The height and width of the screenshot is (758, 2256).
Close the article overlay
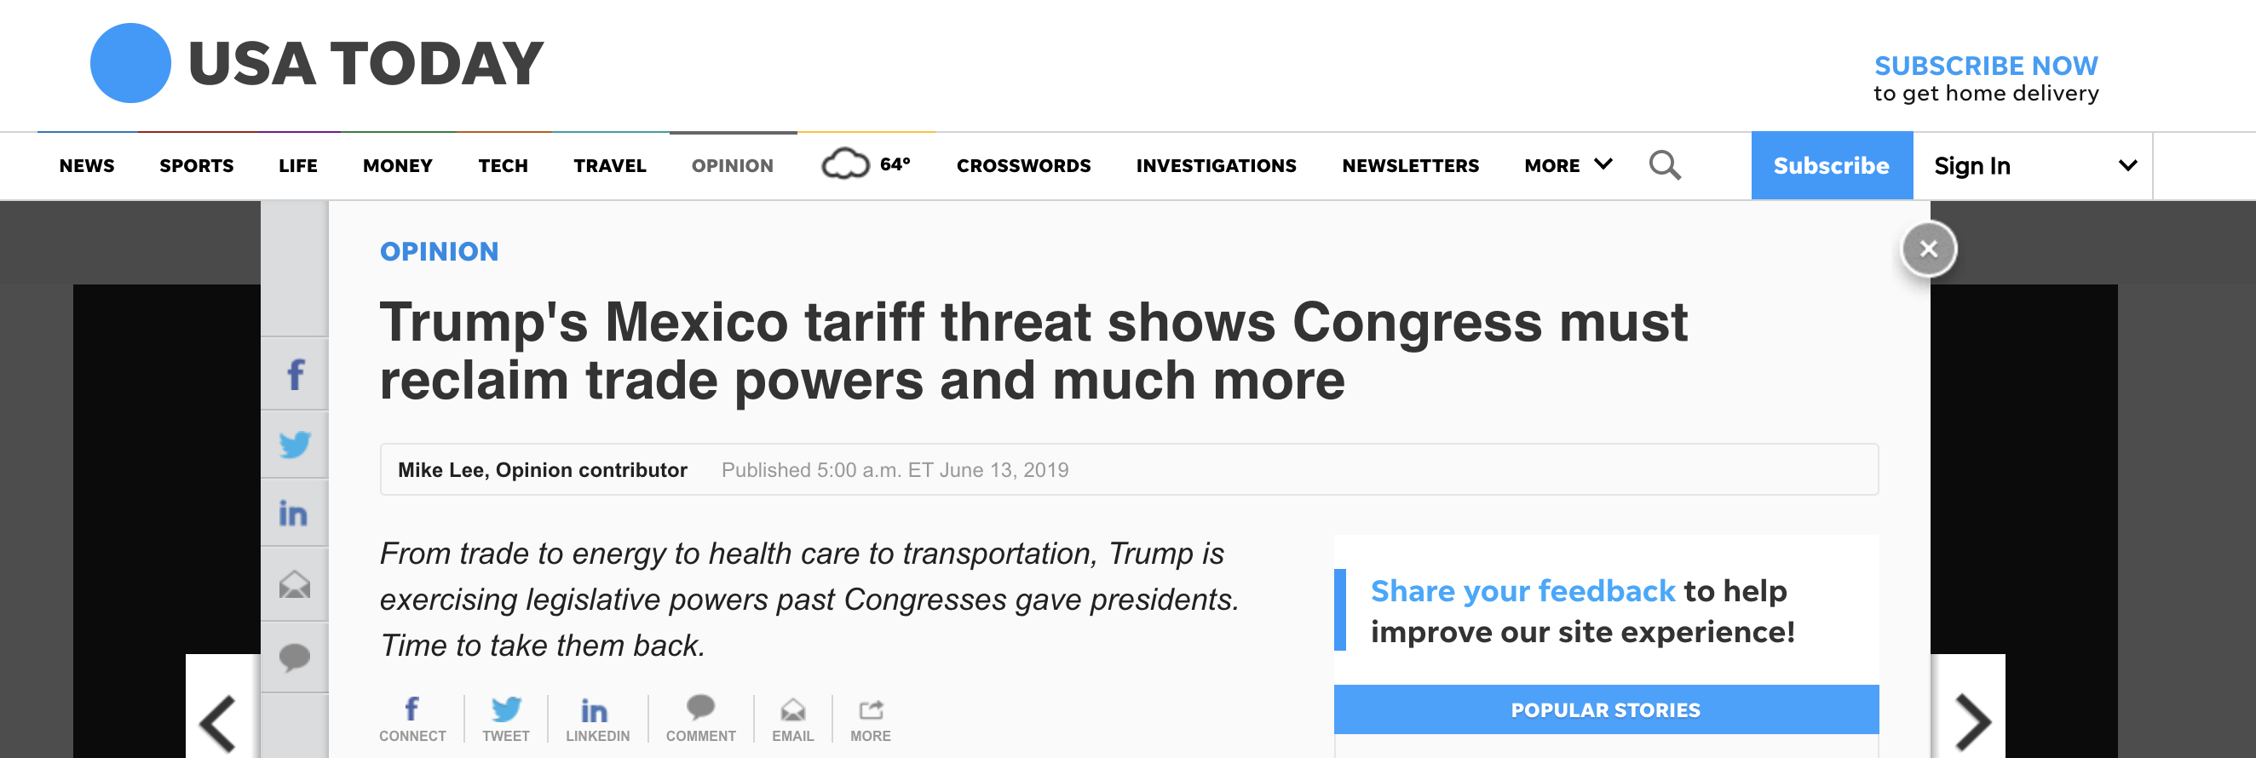[x=1929, y=249]
